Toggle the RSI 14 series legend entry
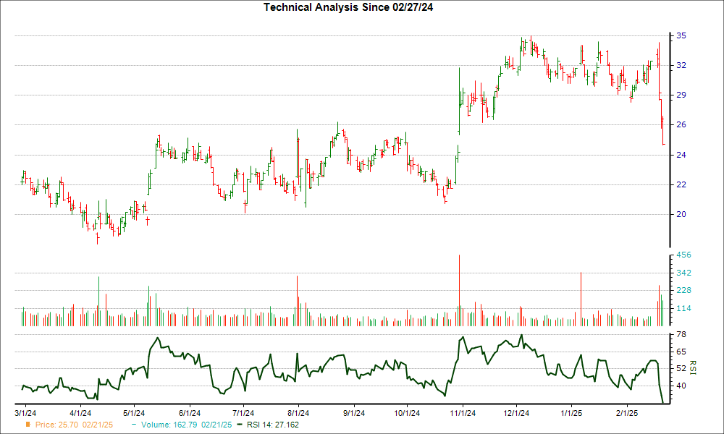The image size is (724, 434). pyautogui.click(x=271, y=425)
